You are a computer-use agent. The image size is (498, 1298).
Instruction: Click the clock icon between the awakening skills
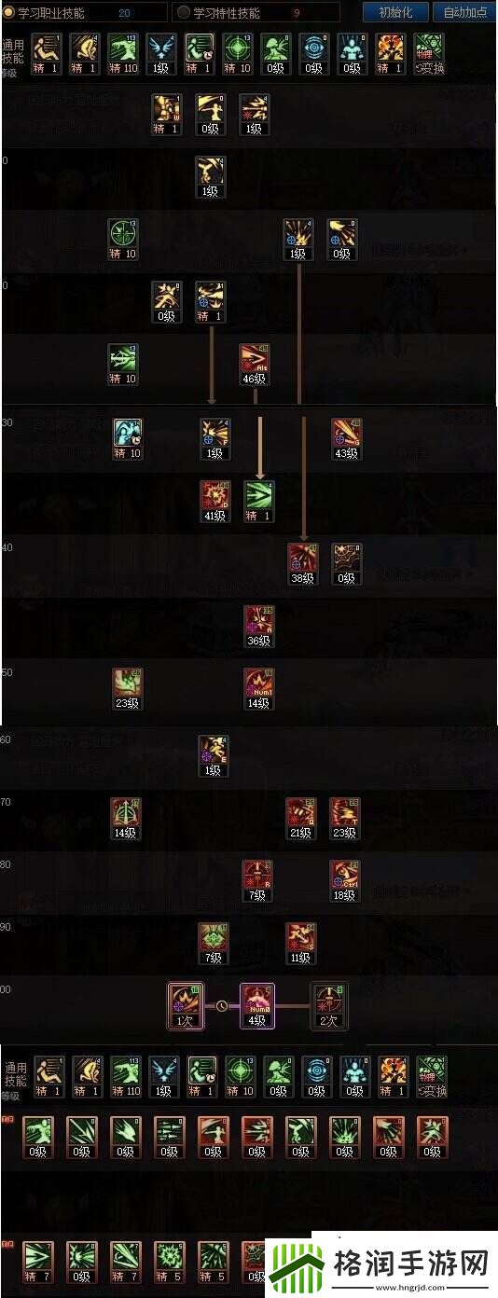[x=221, y=1006]
